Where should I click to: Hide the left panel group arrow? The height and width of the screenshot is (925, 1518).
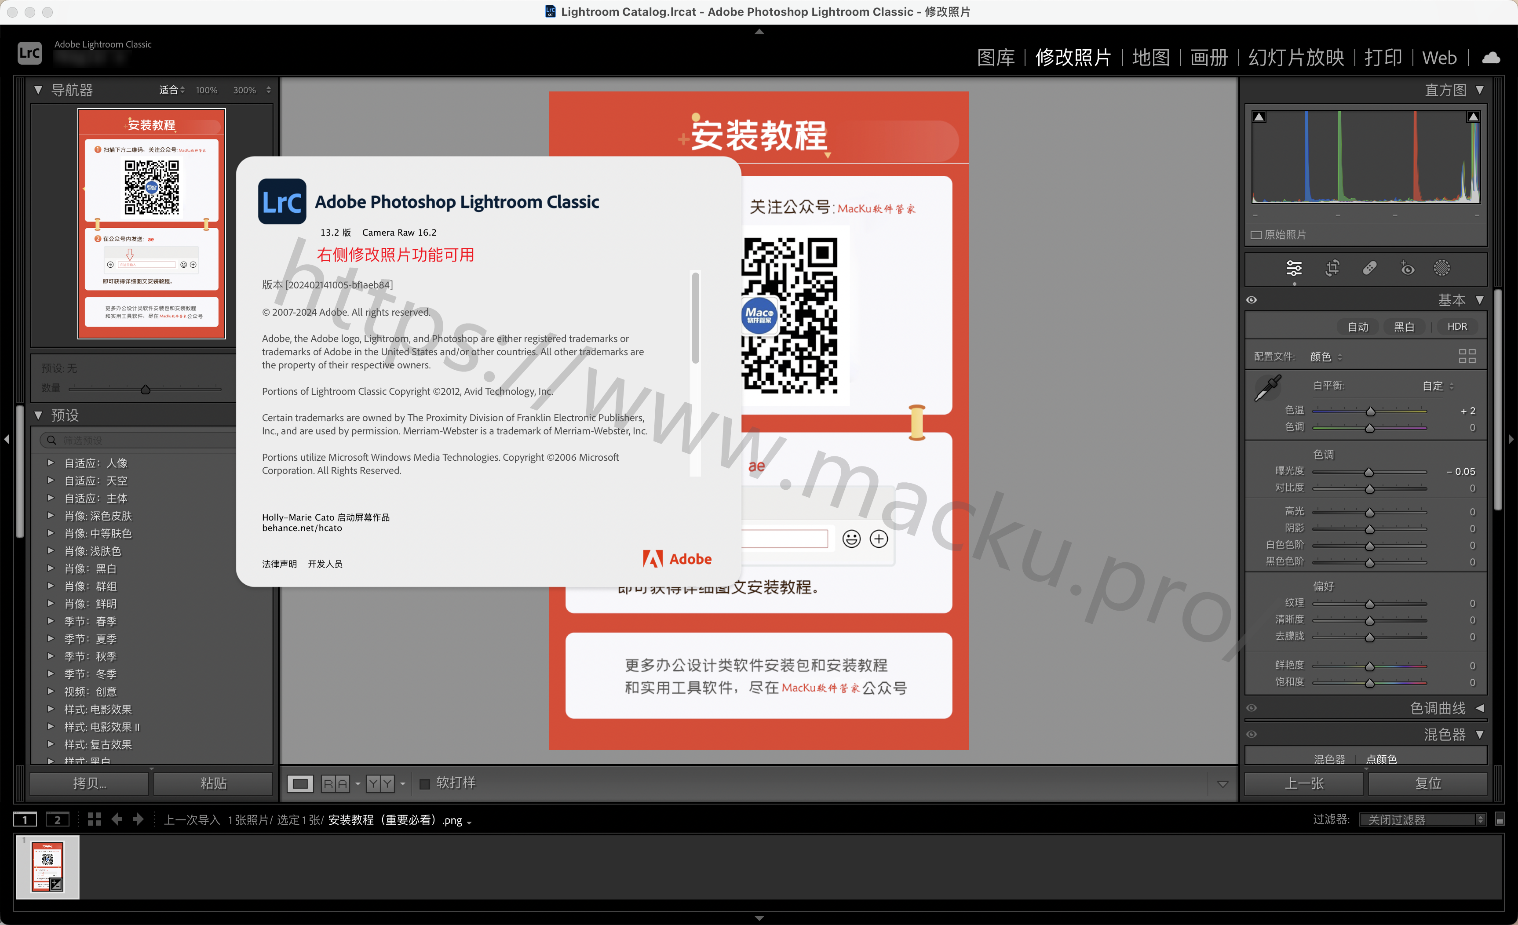(x=7, y=439)
